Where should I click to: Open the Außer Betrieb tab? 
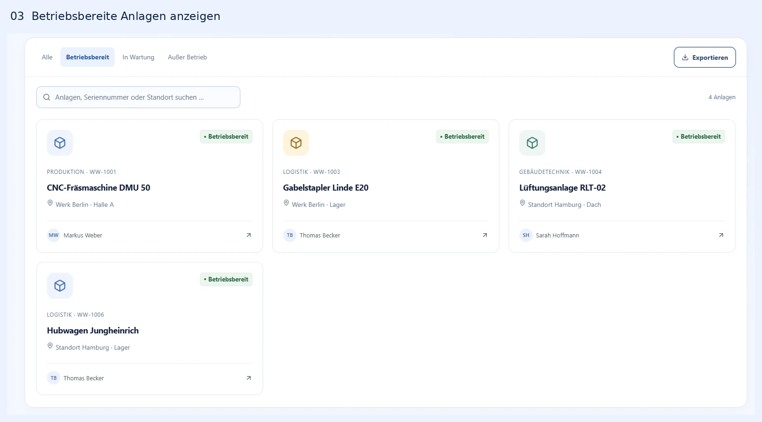coord(187,57)
